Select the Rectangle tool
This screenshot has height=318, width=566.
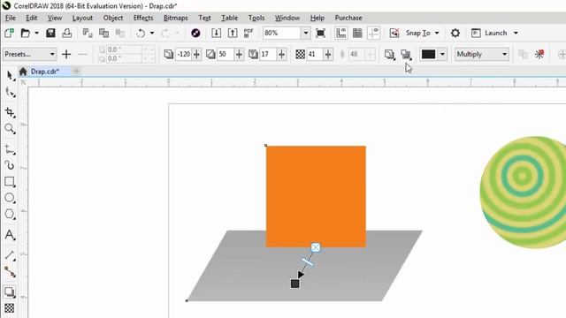click(10, 181)
